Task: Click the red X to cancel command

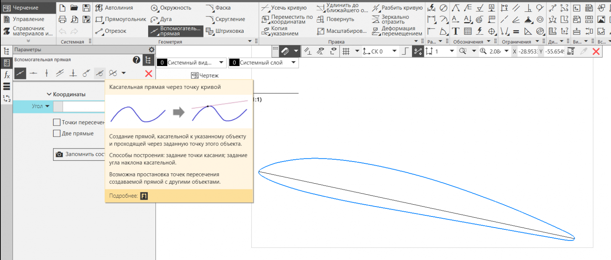Action: pyautogui.click(x=149, y=73)
